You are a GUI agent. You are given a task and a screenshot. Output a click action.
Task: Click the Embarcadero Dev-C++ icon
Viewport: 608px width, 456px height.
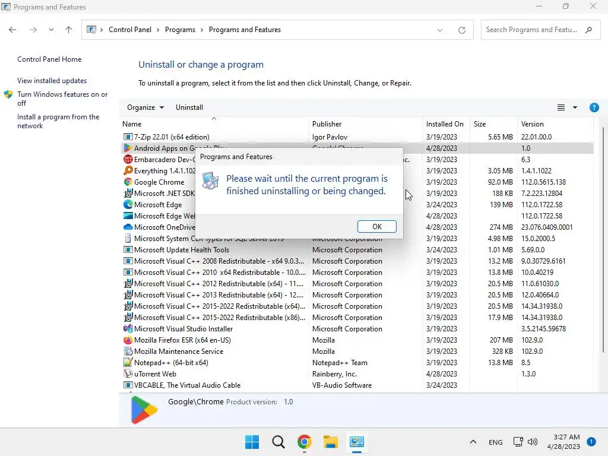tap(128, 159)
